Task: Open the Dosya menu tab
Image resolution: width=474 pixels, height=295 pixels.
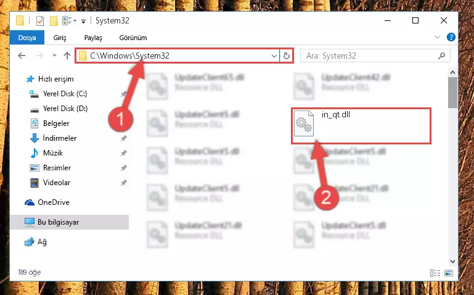Action: click(x=27, y=38)
